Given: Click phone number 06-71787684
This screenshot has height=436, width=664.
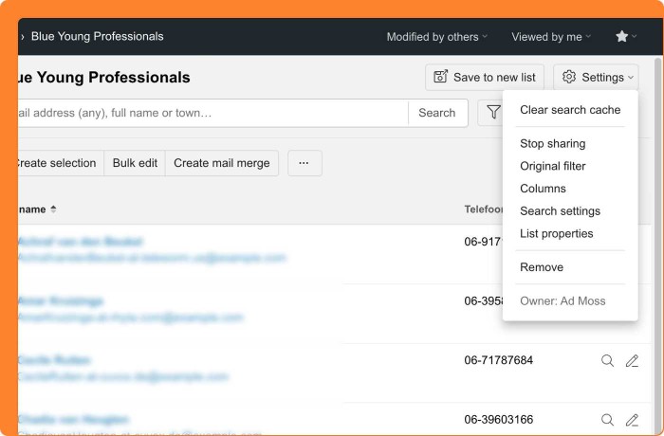Looking at the screenshot, I should 498,360.
